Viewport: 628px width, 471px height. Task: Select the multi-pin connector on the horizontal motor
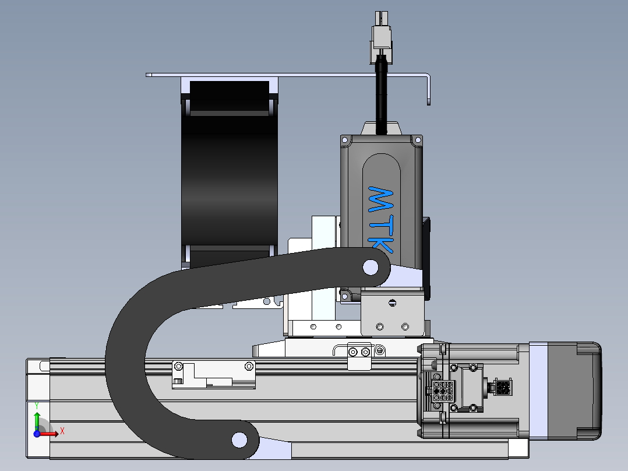pos(443,391)
